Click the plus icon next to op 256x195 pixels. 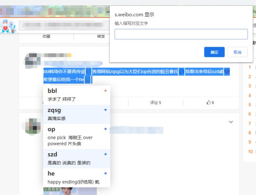[x=106, y=129]
